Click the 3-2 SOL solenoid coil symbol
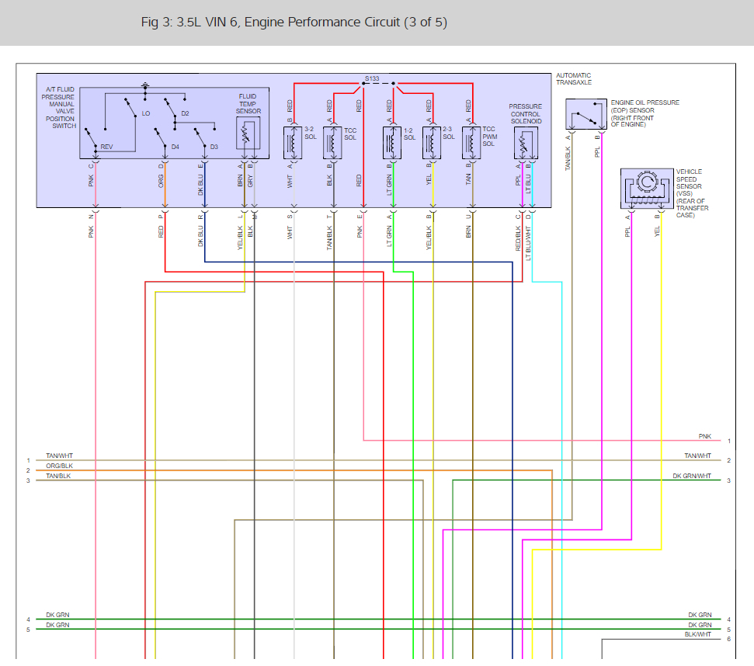The height and width of the screenshot is (666, 754). [x=293, y=143]
